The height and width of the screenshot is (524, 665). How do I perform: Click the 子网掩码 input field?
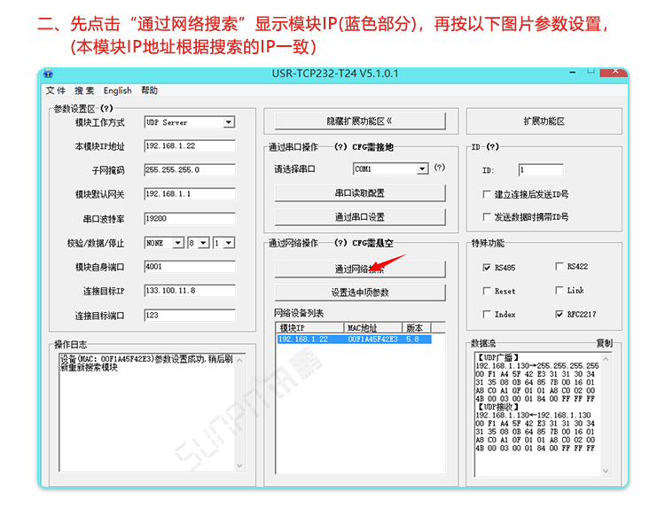pyautogui.click(x=190, y=169)
